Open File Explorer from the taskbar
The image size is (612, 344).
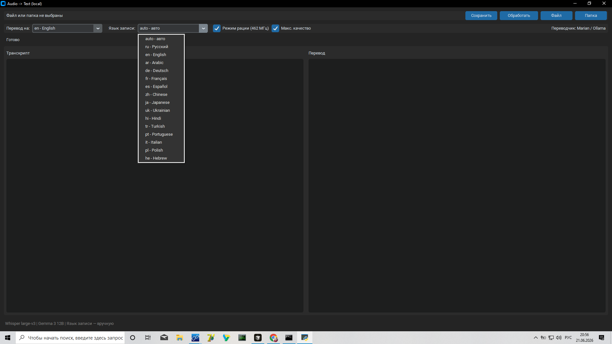click(x=179, y=338)
